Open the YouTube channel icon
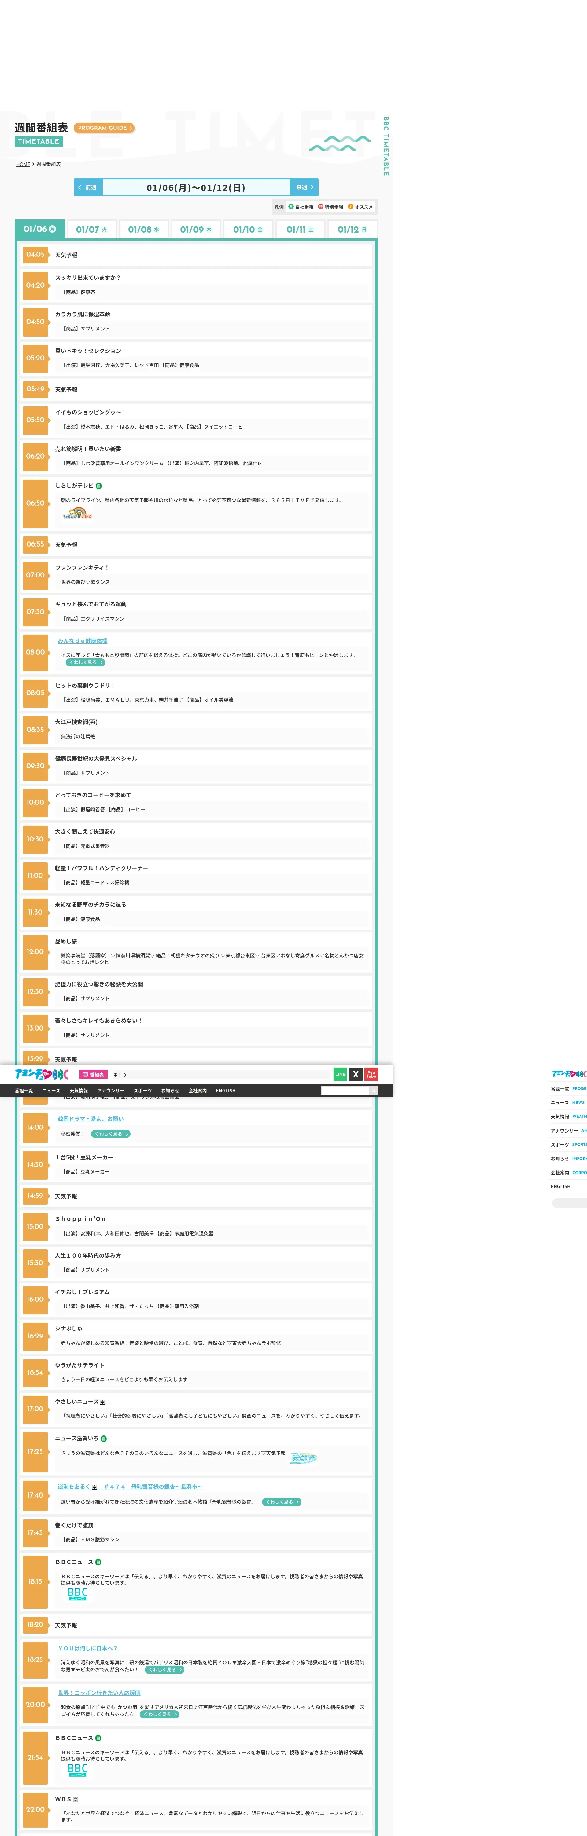Viewport: 587px width, 1836px height. coord(371,1074)
